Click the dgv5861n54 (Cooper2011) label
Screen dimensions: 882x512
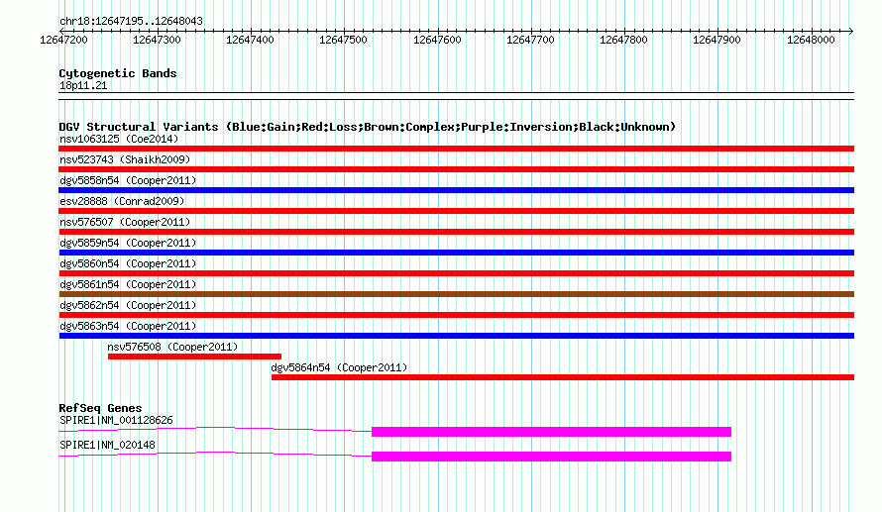[x=128, y=284]
